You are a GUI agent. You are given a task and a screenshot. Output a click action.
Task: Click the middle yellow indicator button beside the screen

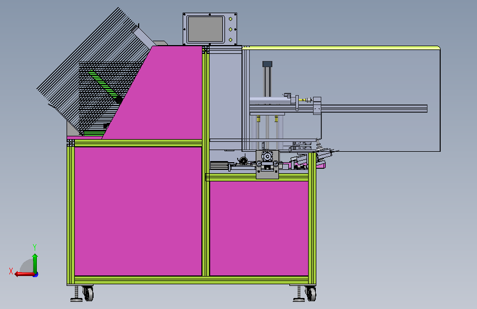coord(231,30)
